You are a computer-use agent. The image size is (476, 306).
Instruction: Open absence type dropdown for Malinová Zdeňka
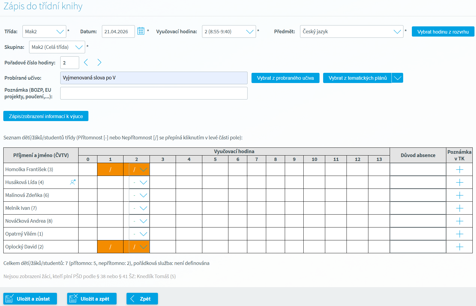coord(144,195)
